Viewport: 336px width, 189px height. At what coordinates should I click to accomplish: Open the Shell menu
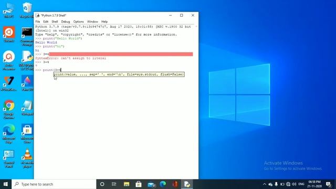pyautogui.click(x=55, y=22)
